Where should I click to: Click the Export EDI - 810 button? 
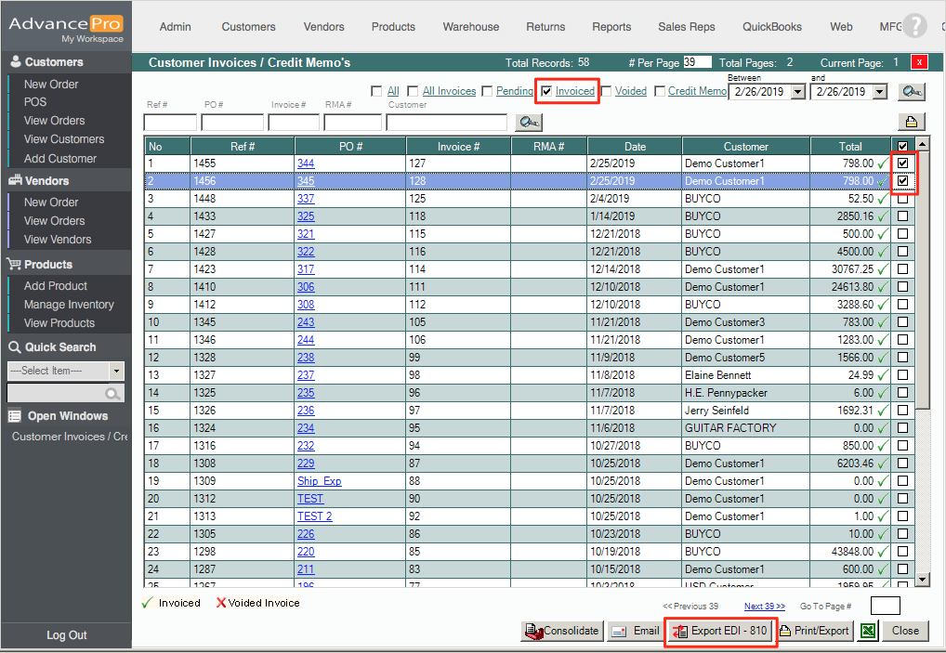tap(721, 631)
